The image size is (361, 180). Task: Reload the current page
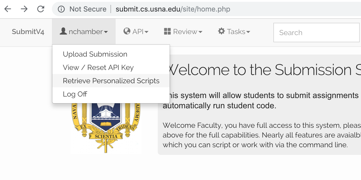click(x=41, y=9)
